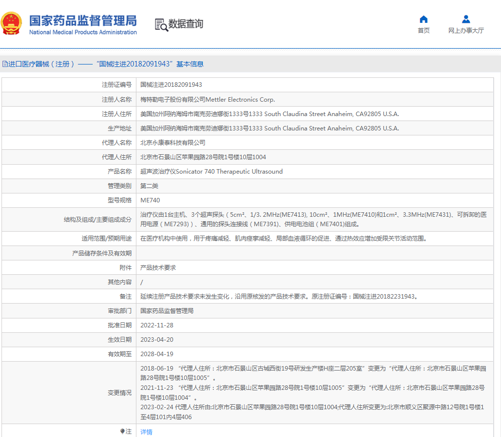Go to the 首页 text label

(424, 31)
